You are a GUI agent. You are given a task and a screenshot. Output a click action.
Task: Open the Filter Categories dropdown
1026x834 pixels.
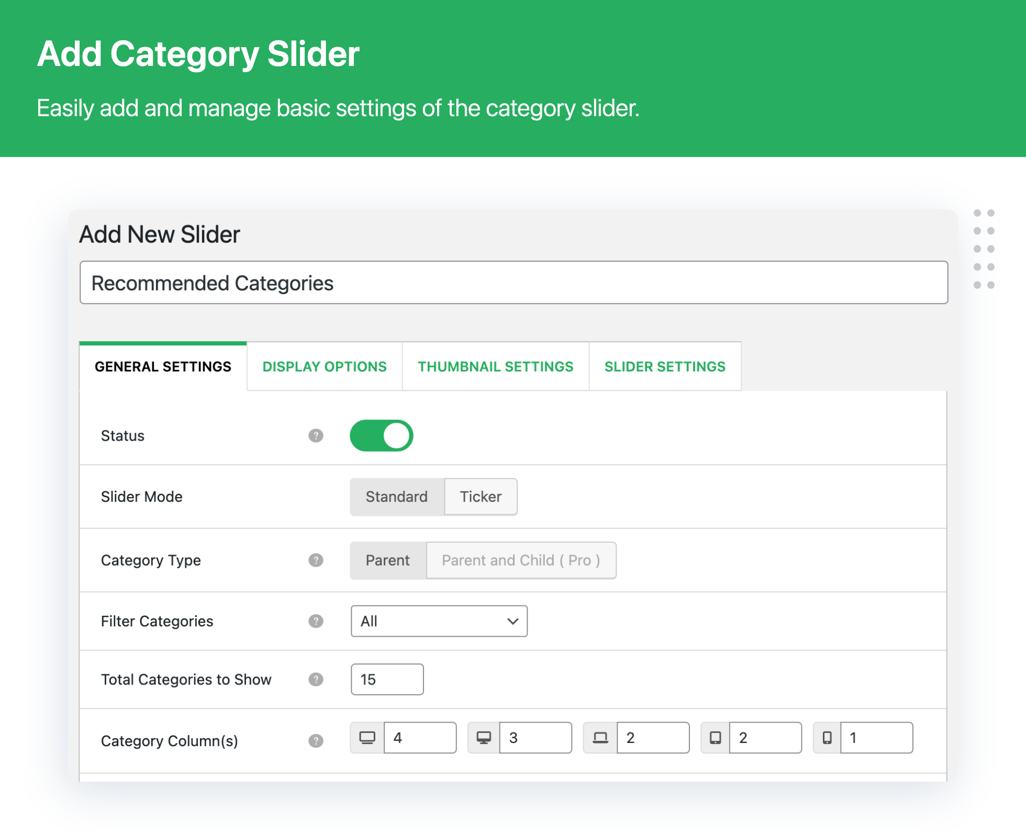[x=439, y=621]
